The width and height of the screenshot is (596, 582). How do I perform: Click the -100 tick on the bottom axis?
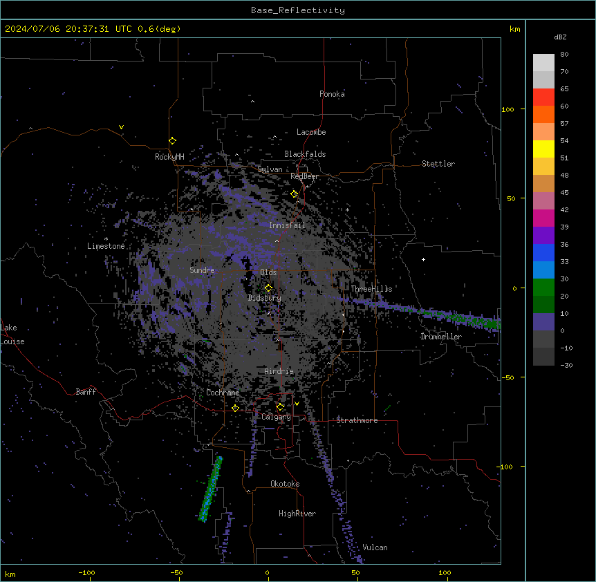point(87,572)
